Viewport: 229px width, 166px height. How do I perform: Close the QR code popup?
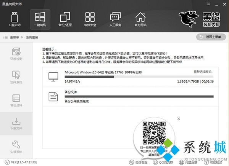[179, 119]
